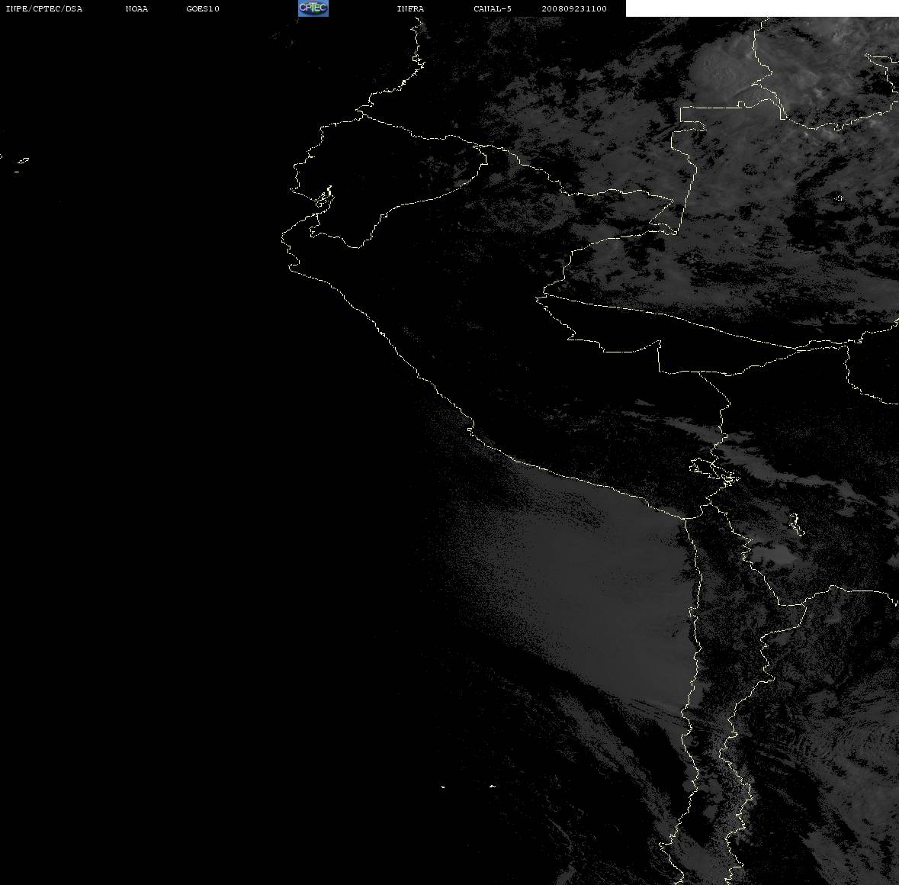Screen dimensions: 899x885
Task: Click the INPE/CPTEC/DSA label
Action: [44, 8]
